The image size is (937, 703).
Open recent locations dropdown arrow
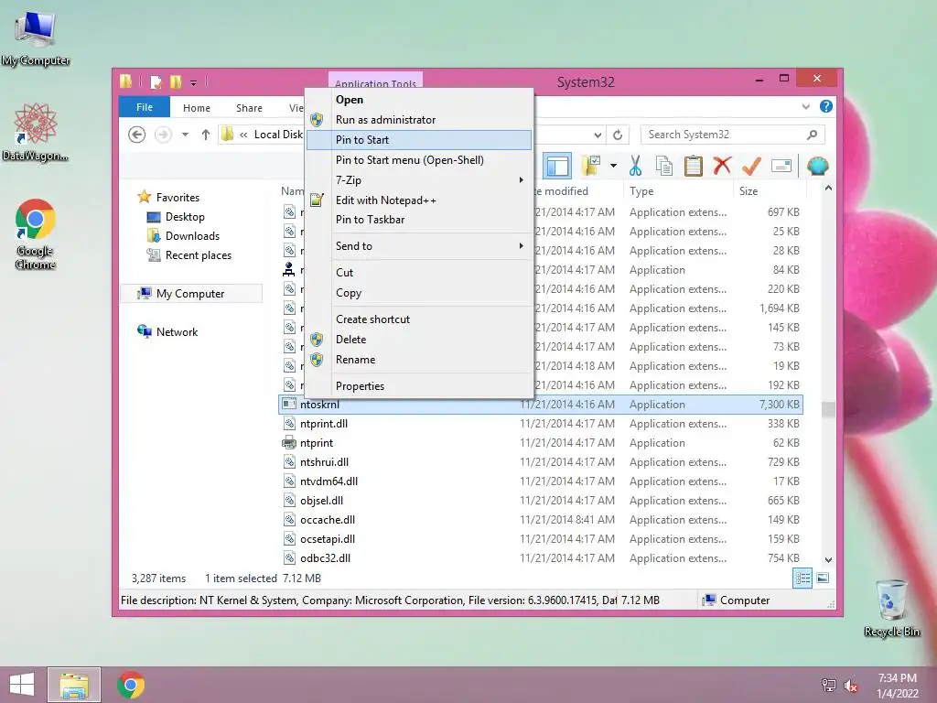click(x=185, y=135)
